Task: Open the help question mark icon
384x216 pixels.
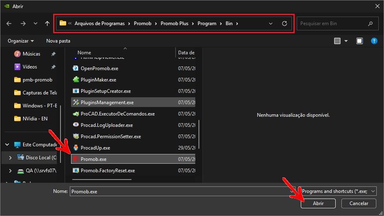Action: click(x=374, y=41)
